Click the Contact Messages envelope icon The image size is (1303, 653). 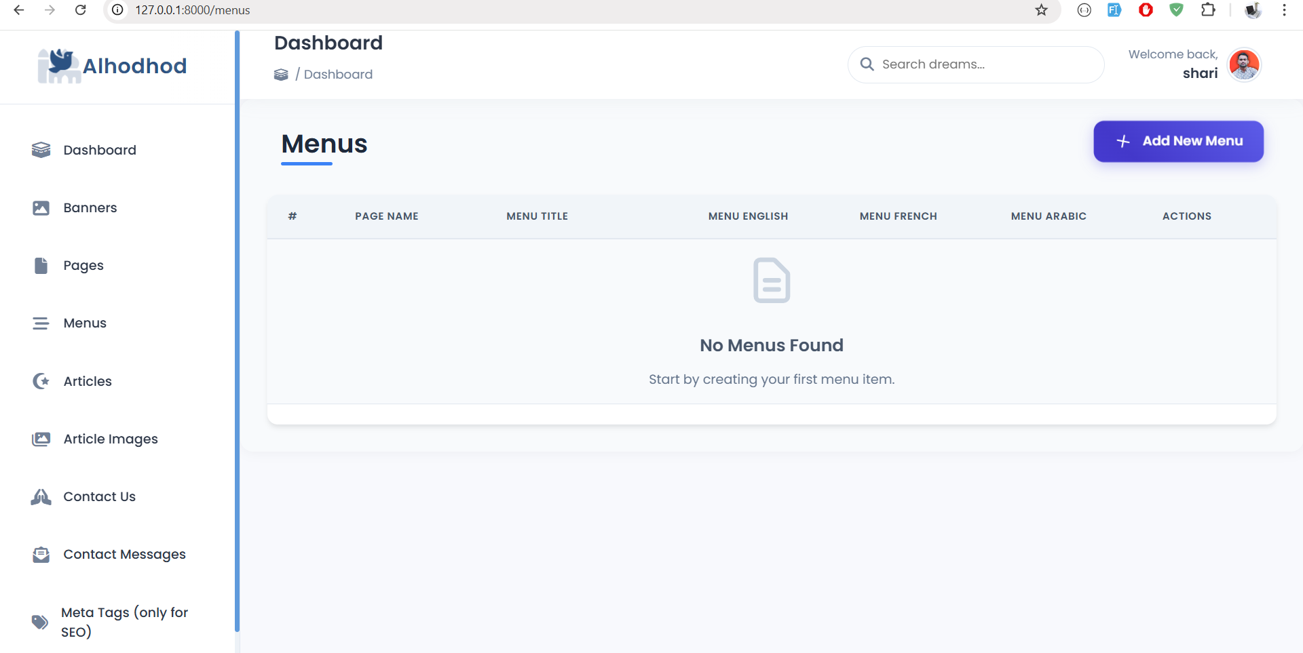coord(41,555)
